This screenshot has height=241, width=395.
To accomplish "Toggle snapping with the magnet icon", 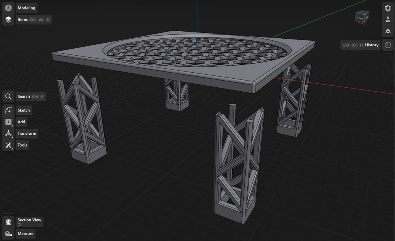I will [x=387, y=8].
